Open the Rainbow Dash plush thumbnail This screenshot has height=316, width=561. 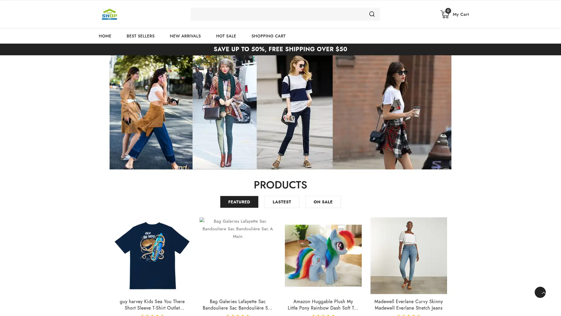pyautogui.click(x=323, y=255)
